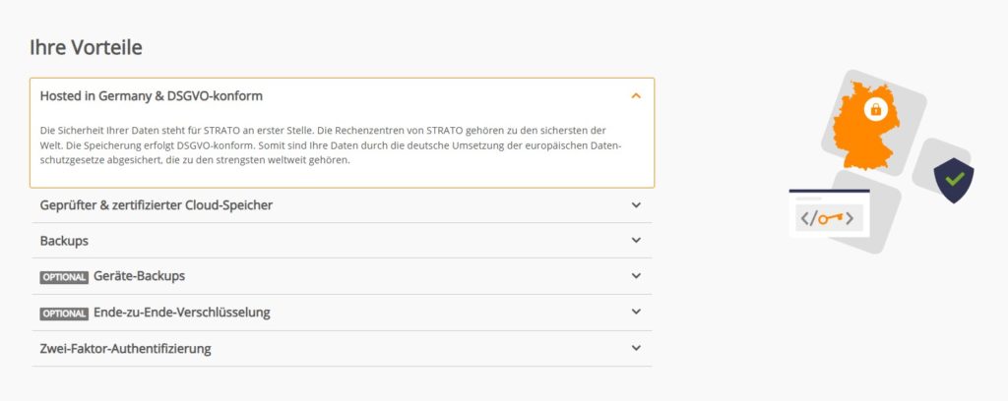Open the Zwei-Faktor-Authentifizierung accordion title
This screenshot has height=401, width=1008.
125,348
